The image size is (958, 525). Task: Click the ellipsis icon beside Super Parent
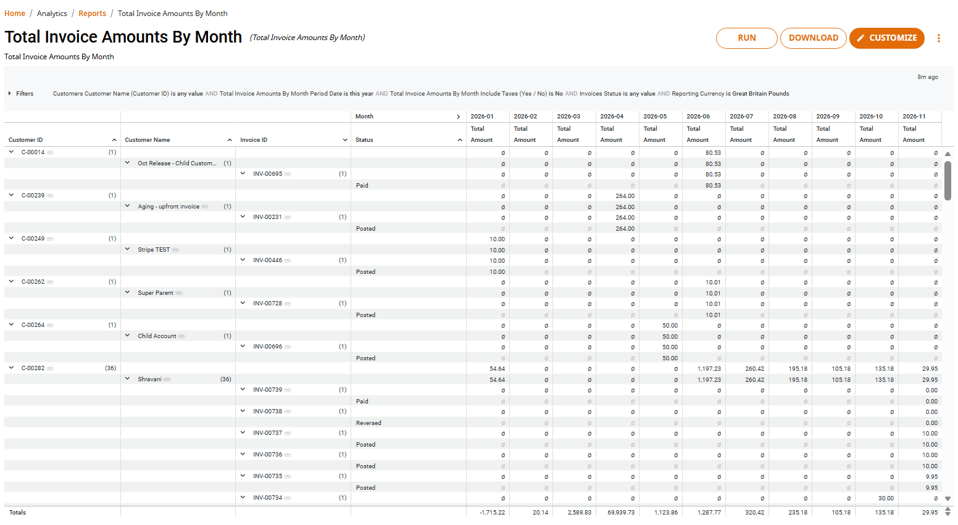pos(179,293)
